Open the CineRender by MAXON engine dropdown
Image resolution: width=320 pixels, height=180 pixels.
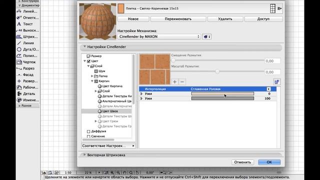coord(159,36)
